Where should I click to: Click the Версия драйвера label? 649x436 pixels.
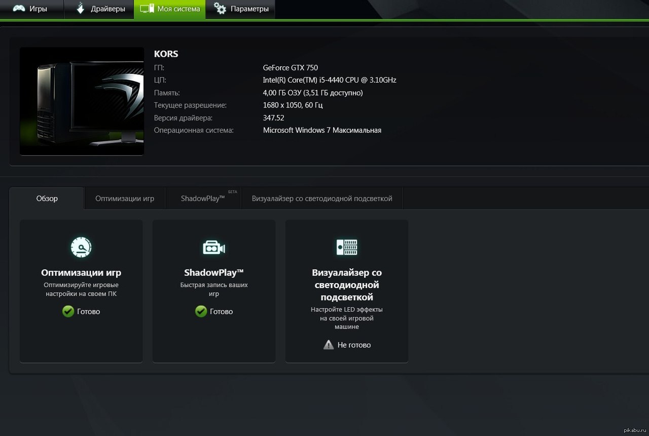(x=183, y=118)
